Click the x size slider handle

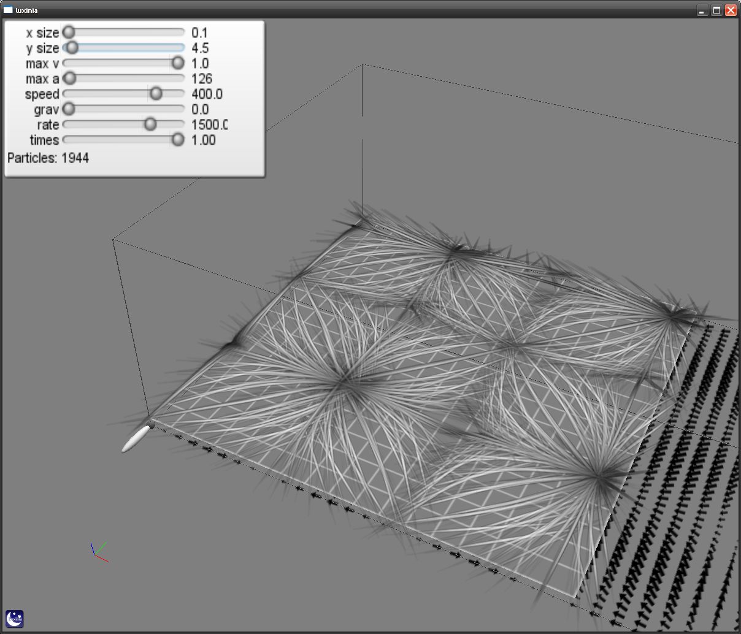pyautogui.click(x=69, y=32)
